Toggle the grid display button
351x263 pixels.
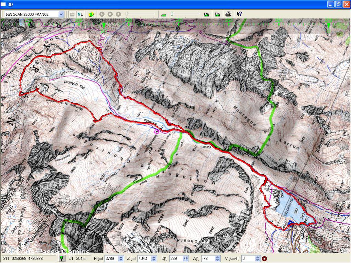[72, 14]
